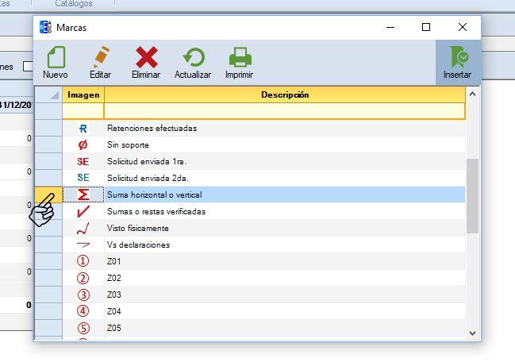Click the grid select-all corner cell
Image resolution: width=515 pixels, height=362 pixels.
coord(48,95)
